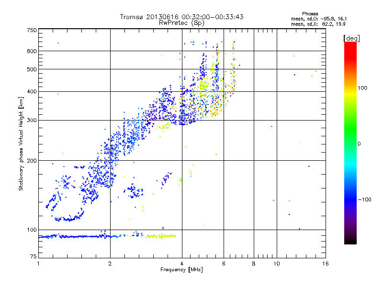
Task: Click the x-axis tick label '16'
Action: (326, 264)
